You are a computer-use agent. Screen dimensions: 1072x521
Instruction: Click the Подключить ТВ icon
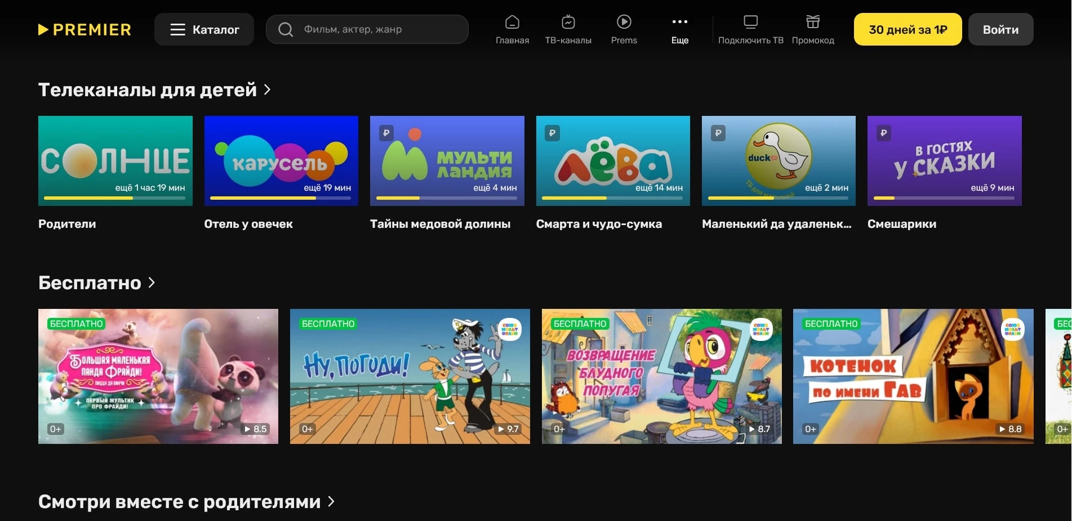(750, 23)
